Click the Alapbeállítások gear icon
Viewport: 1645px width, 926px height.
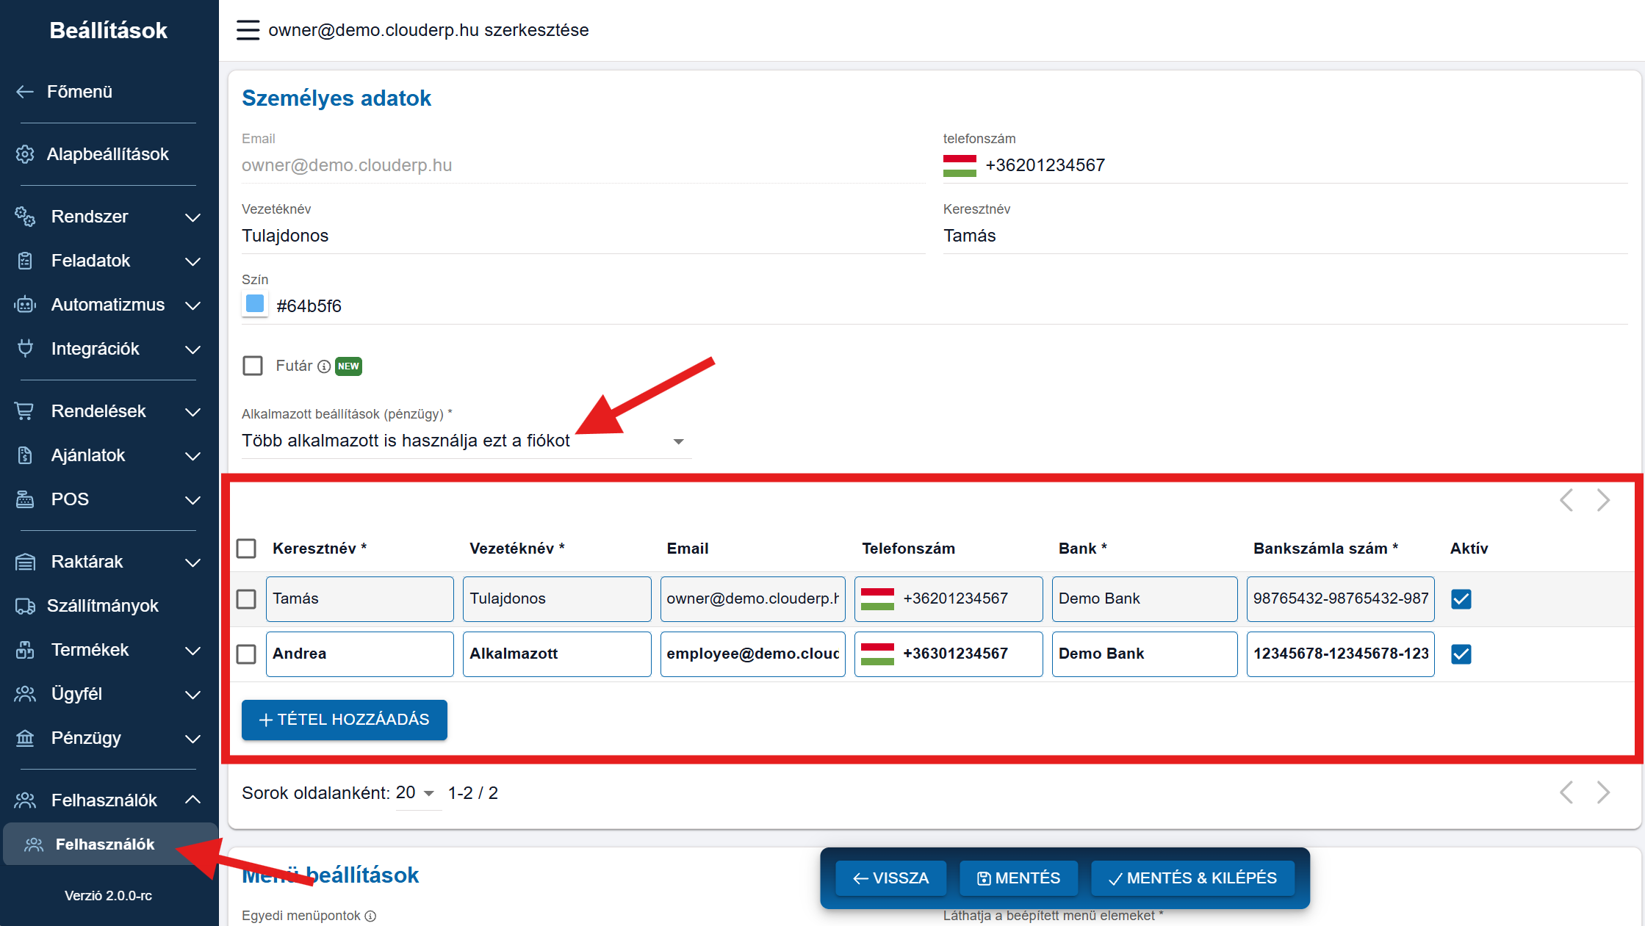[25, 154]
